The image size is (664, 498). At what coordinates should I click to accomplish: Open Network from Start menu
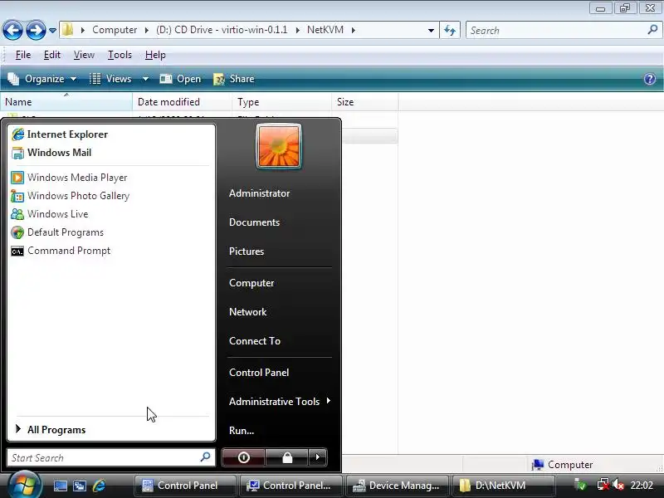[x=247, y=312]
